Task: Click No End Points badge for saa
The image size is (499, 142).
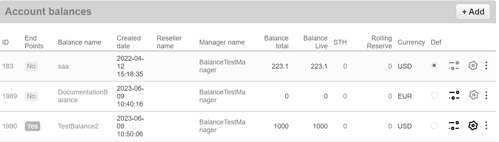Action: (x=31, y=66)
